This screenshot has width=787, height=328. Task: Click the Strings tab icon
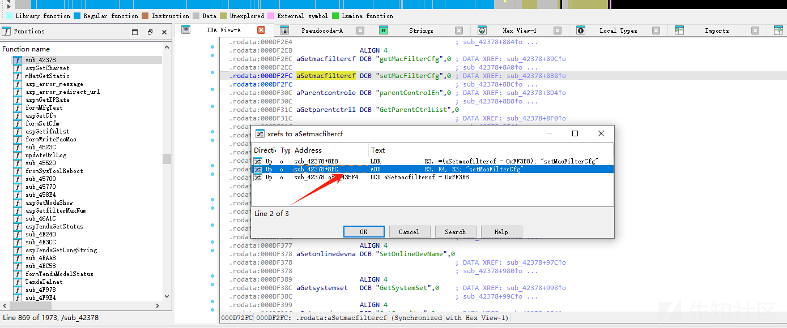point(384,31)
